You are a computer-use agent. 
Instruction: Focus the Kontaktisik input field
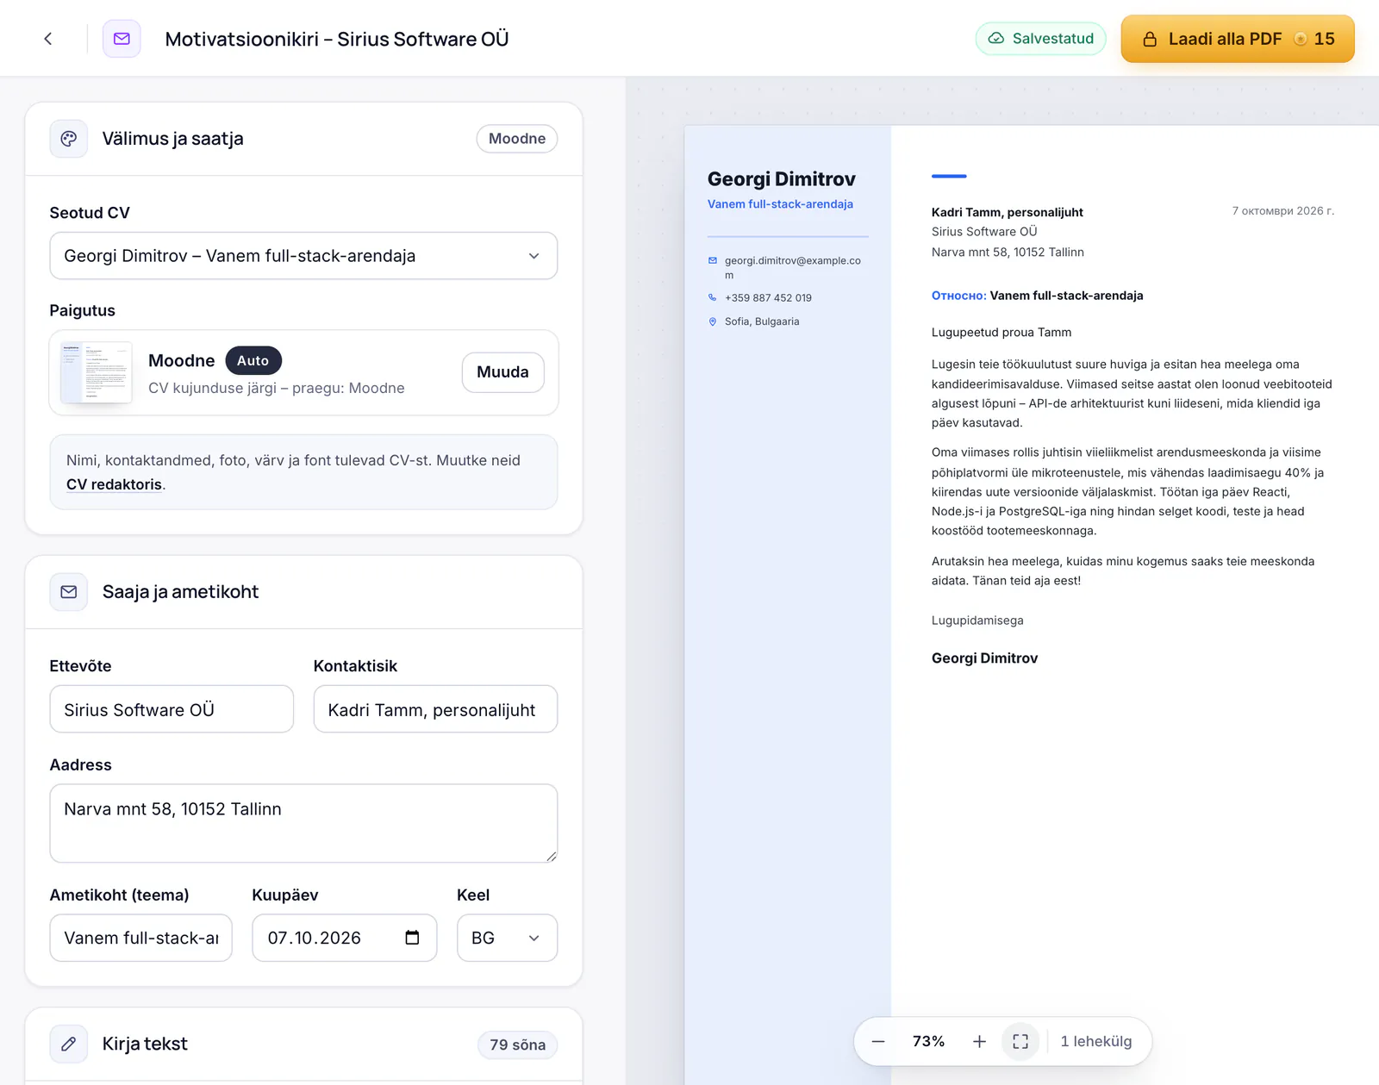point(435,709)
